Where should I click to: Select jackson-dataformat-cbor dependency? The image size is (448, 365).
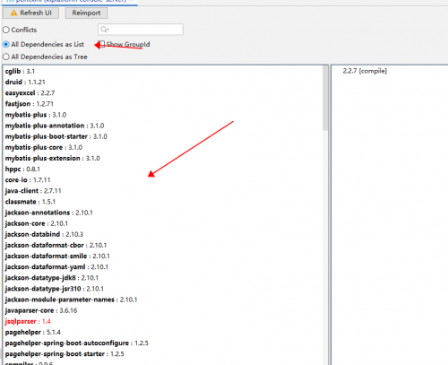click(56, 245)
